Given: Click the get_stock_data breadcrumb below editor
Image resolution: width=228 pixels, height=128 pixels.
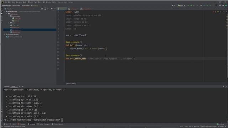Looking at the screenshot, I should point(71,84).
